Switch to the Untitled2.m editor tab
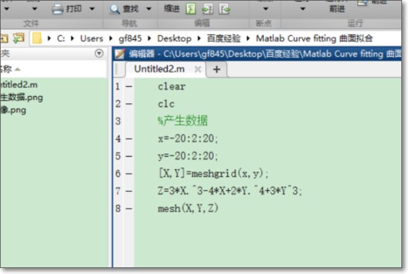 point(159,69)
